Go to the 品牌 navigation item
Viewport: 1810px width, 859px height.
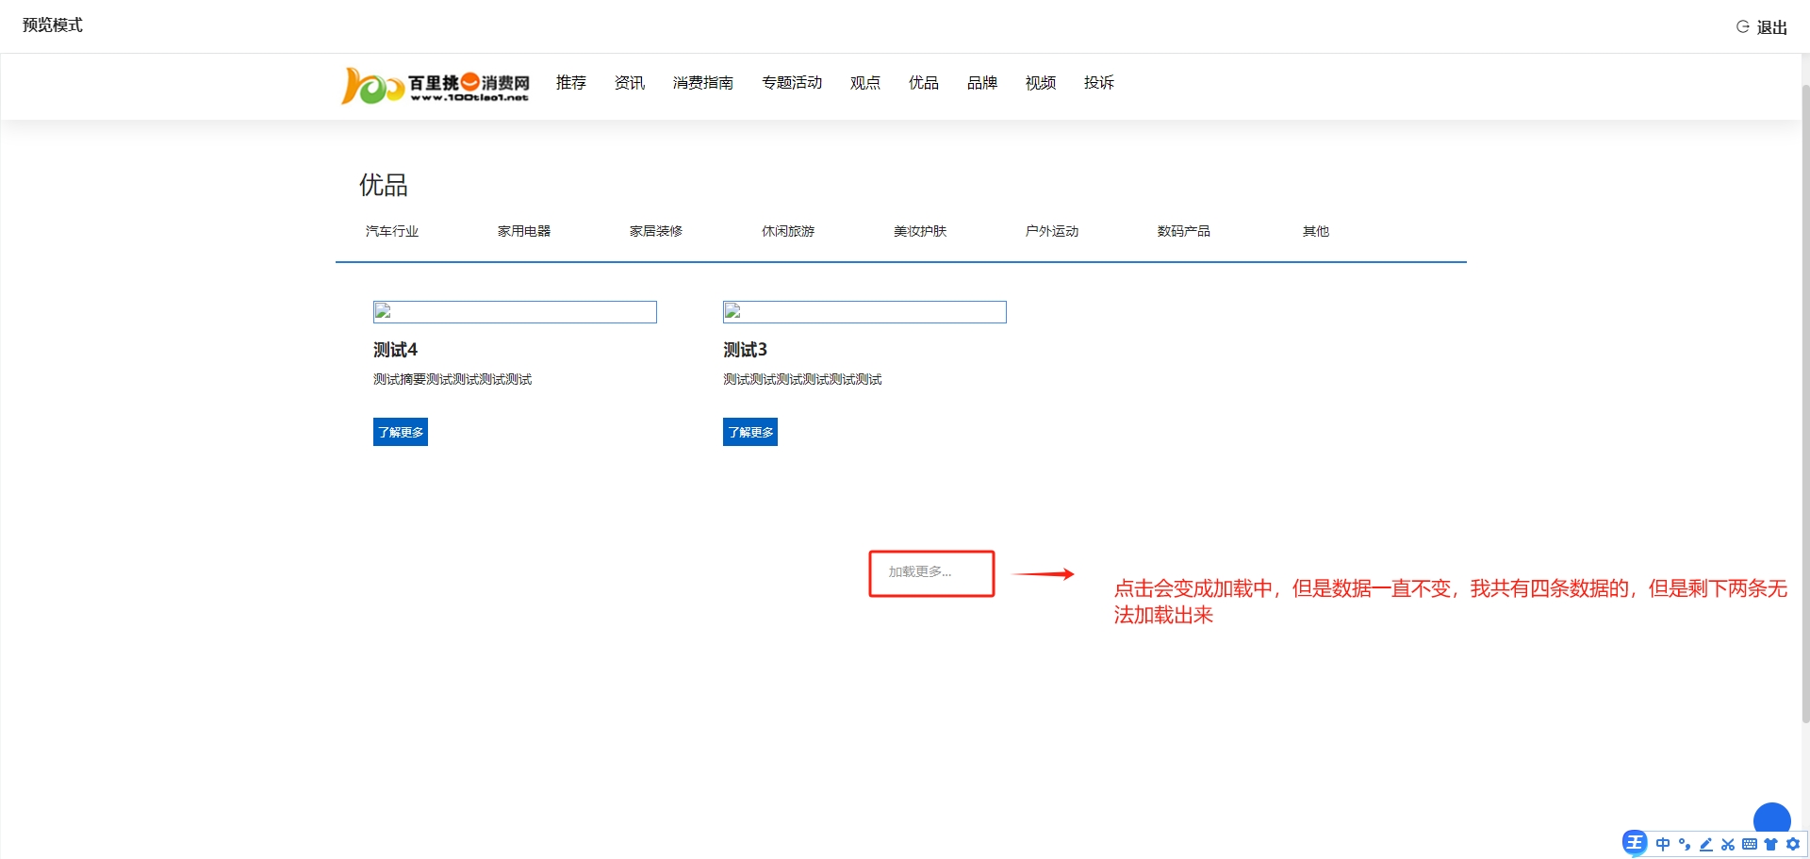point(982,83)
